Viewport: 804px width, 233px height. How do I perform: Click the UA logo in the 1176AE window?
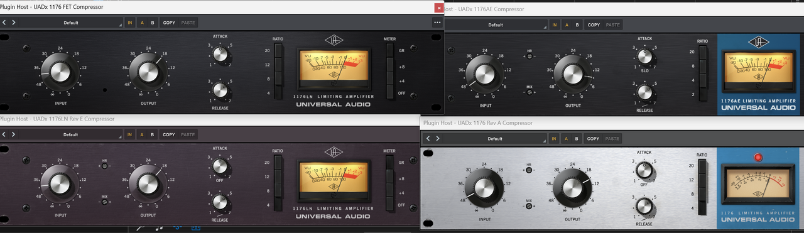pyautogui.click(x=758, y=42)
